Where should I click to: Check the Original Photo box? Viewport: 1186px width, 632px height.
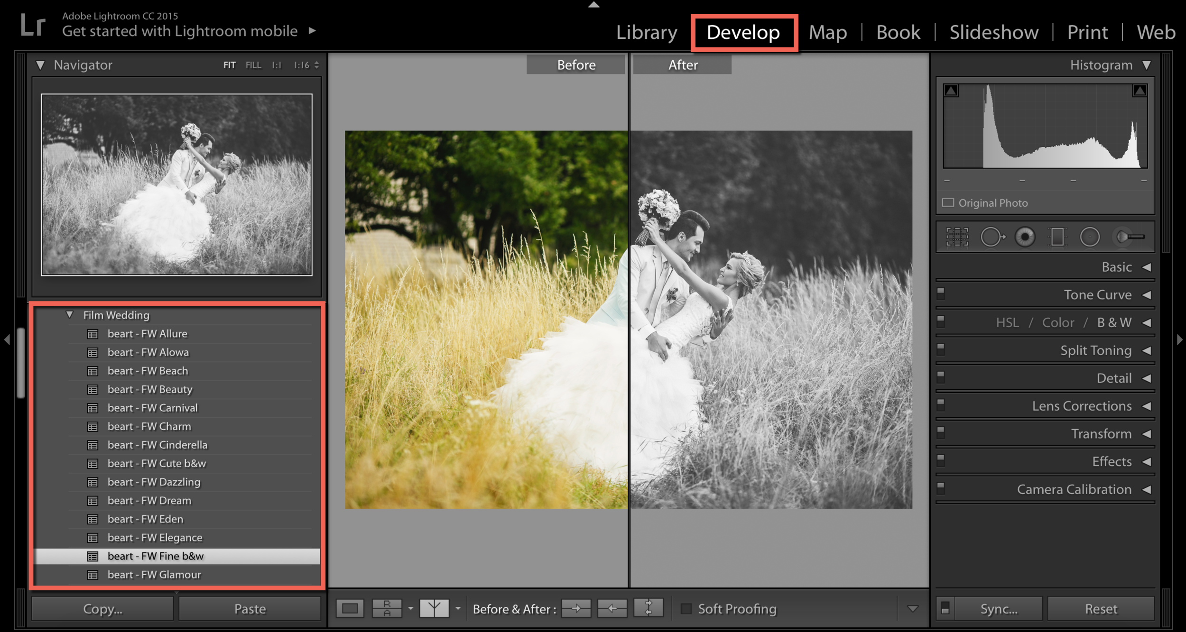[x=948, y=203]
